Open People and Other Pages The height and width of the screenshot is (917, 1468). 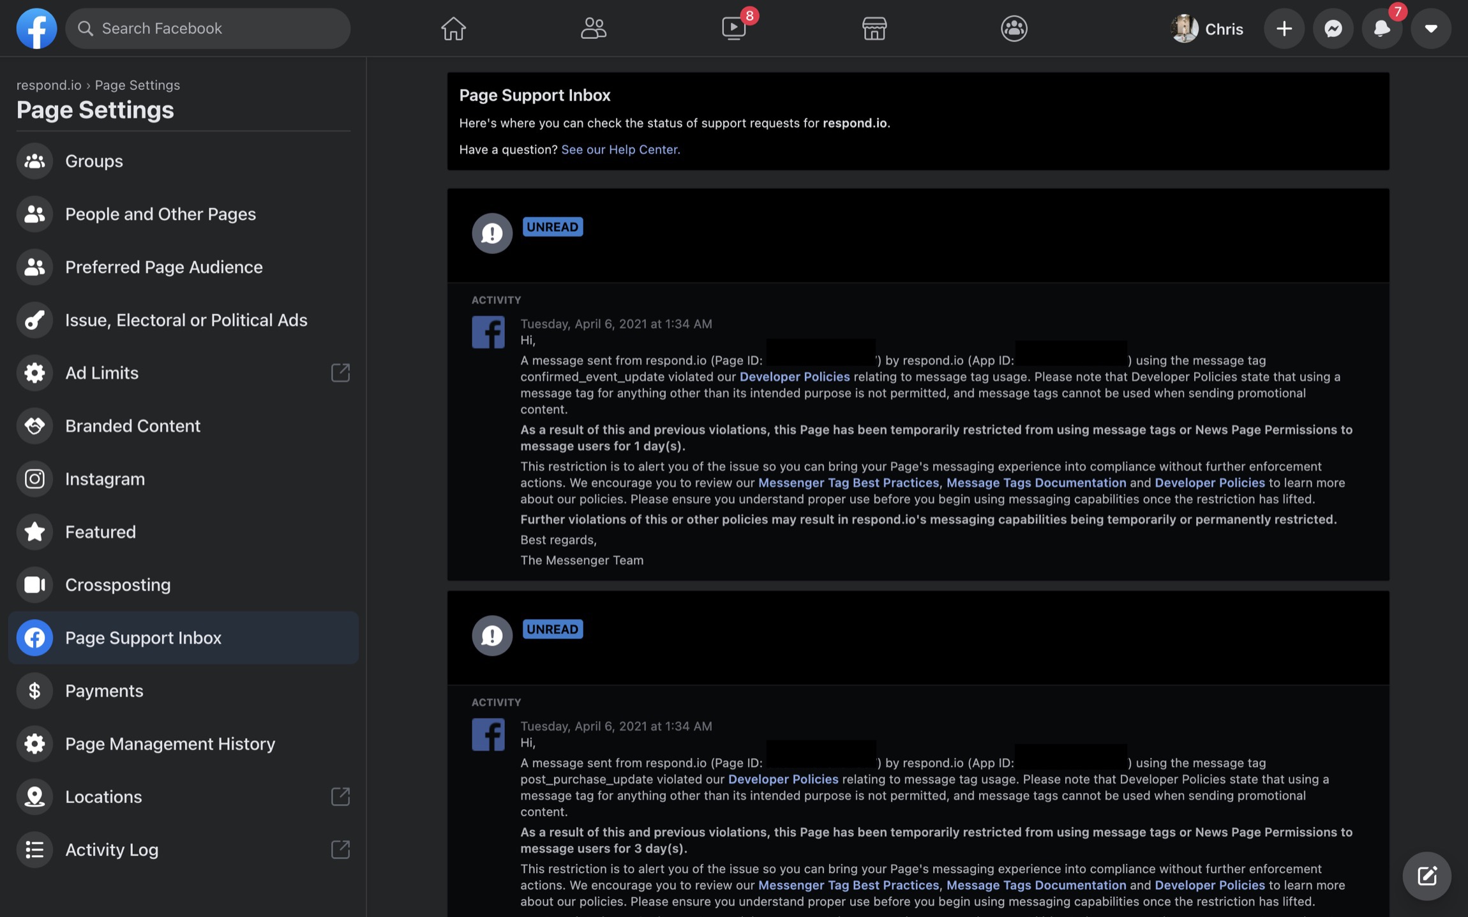click(184, 214)
